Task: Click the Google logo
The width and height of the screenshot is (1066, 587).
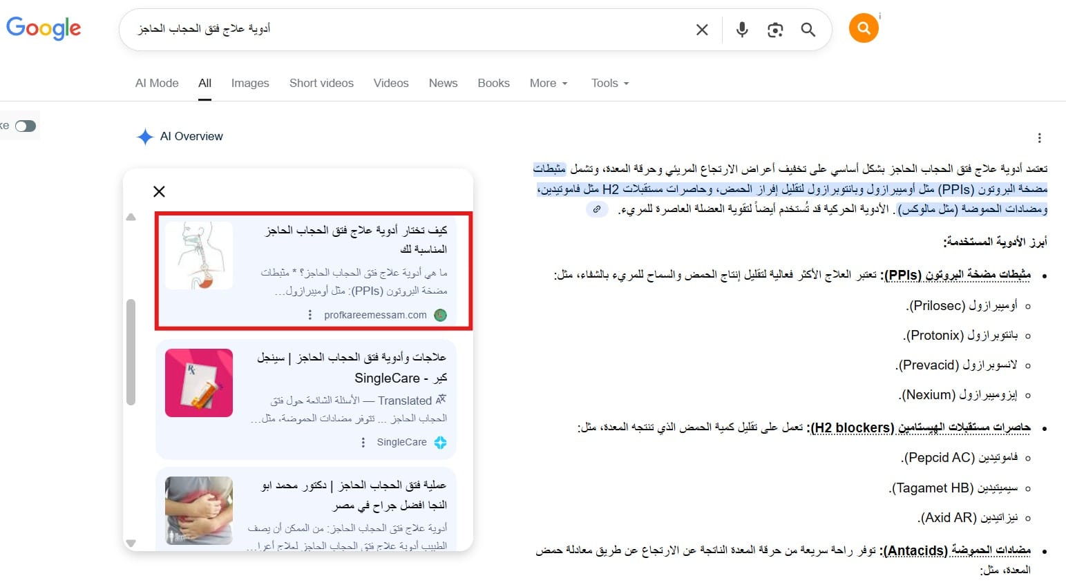Action: [x=44, y=28]
